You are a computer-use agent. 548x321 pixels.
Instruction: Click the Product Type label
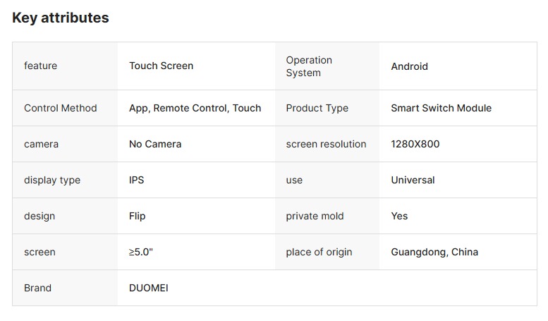[317, 108]
